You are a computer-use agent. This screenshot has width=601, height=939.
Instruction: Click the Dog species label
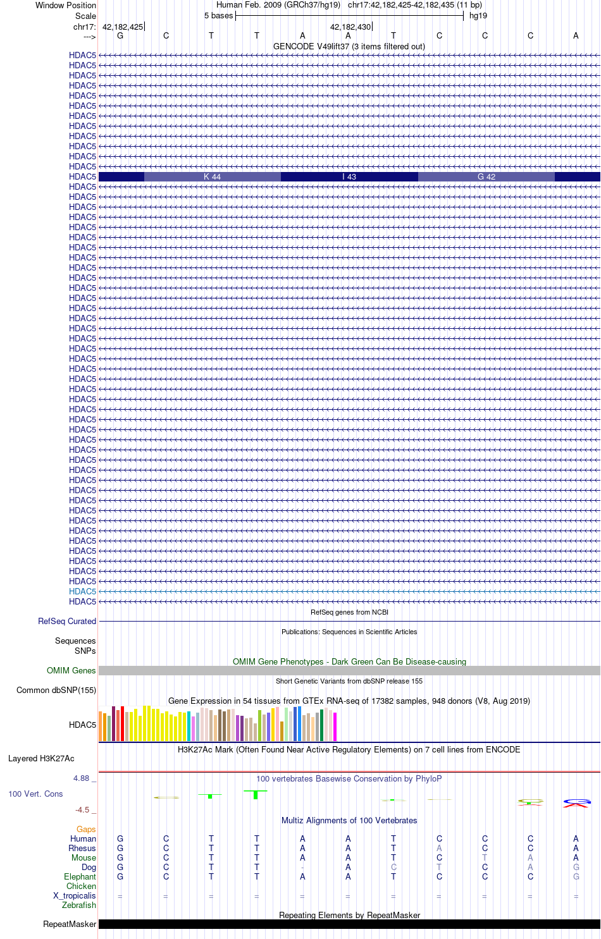tap(89, 868)
